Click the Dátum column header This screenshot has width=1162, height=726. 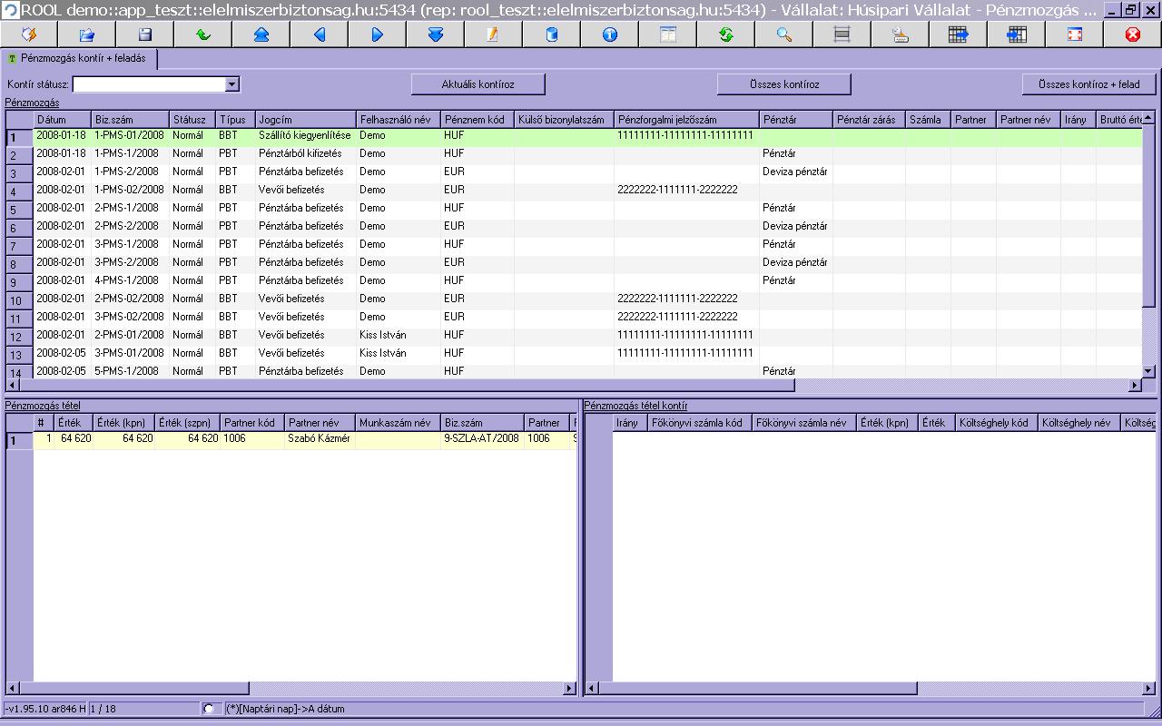tap(62, 120)
